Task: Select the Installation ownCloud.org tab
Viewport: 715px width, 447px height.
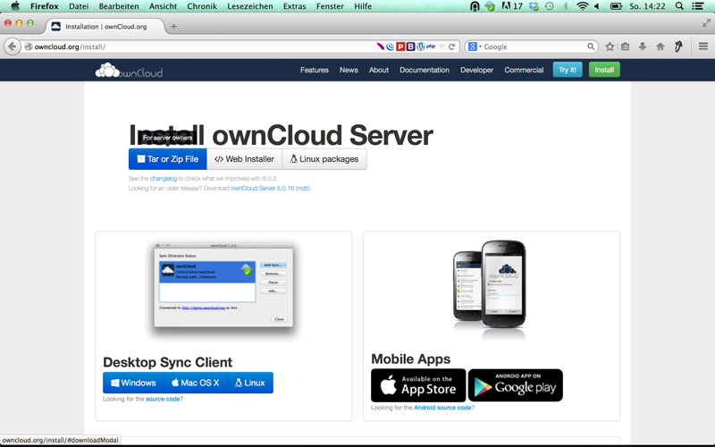Action: [105, 27]
